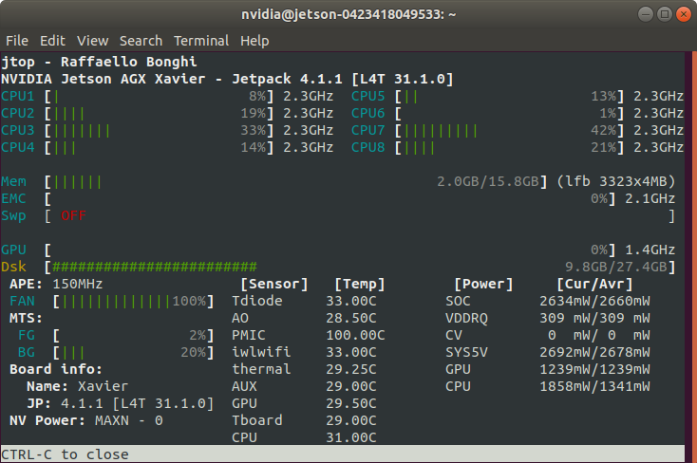Click the FAN 100% bar
Image resolution: width=697 pixels, height=463 pixels.
pyautogui.click(x=133, y=302)
